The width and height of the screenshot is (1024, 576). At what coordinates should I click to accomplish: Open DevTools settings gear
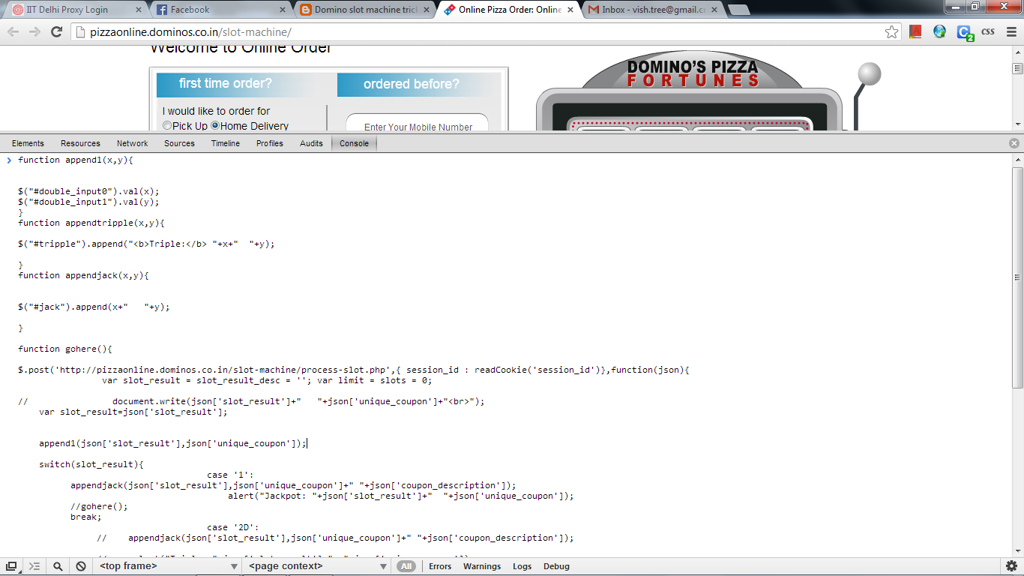click(x=1012, y=566)
